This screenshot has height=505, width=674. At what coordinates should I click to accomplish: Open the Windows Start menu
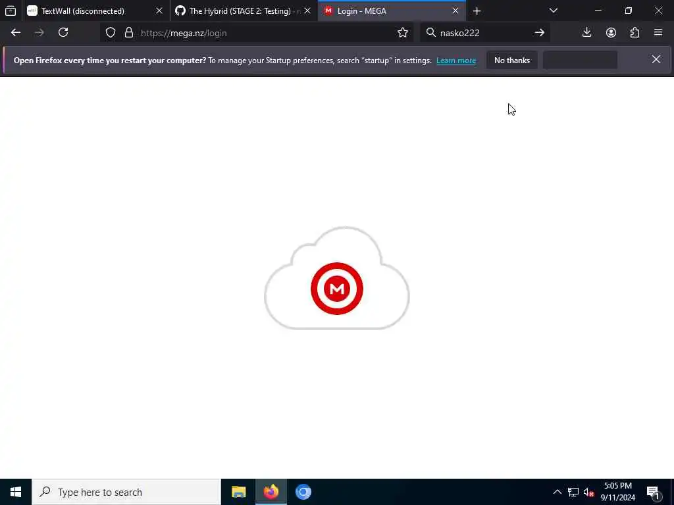point(16,492)
